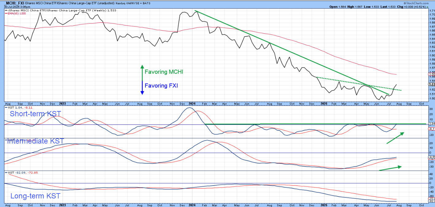Click the green up arrow above Favoring MCHI
This screenshot has height=207, width=435.
142,72
